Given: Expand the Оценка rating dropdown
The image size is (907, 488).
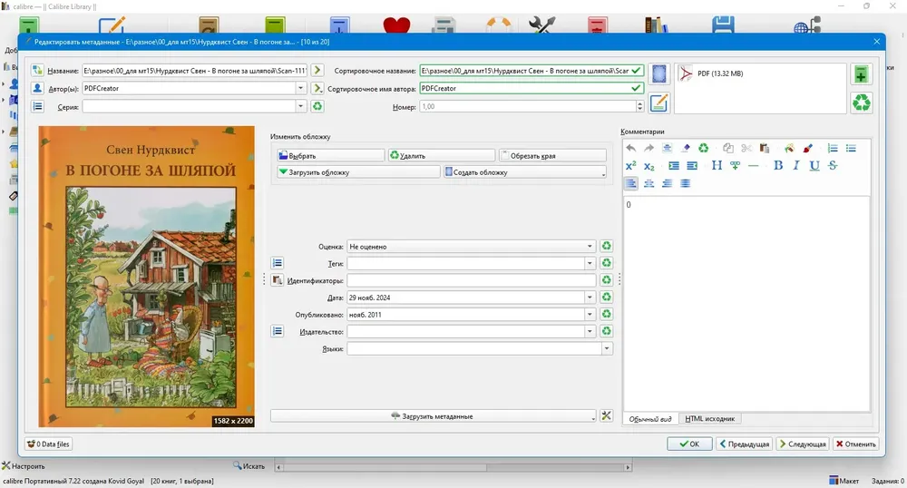Looking at the screenshot, I should click(590, 247).
